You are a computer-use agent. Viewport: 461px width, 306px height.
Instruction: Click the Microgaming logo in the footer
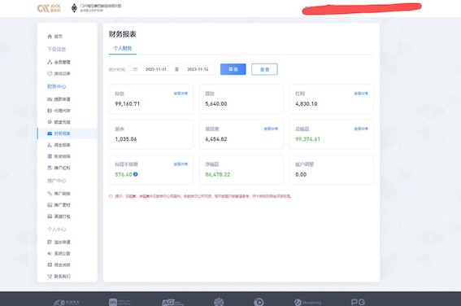coord(307,302)
